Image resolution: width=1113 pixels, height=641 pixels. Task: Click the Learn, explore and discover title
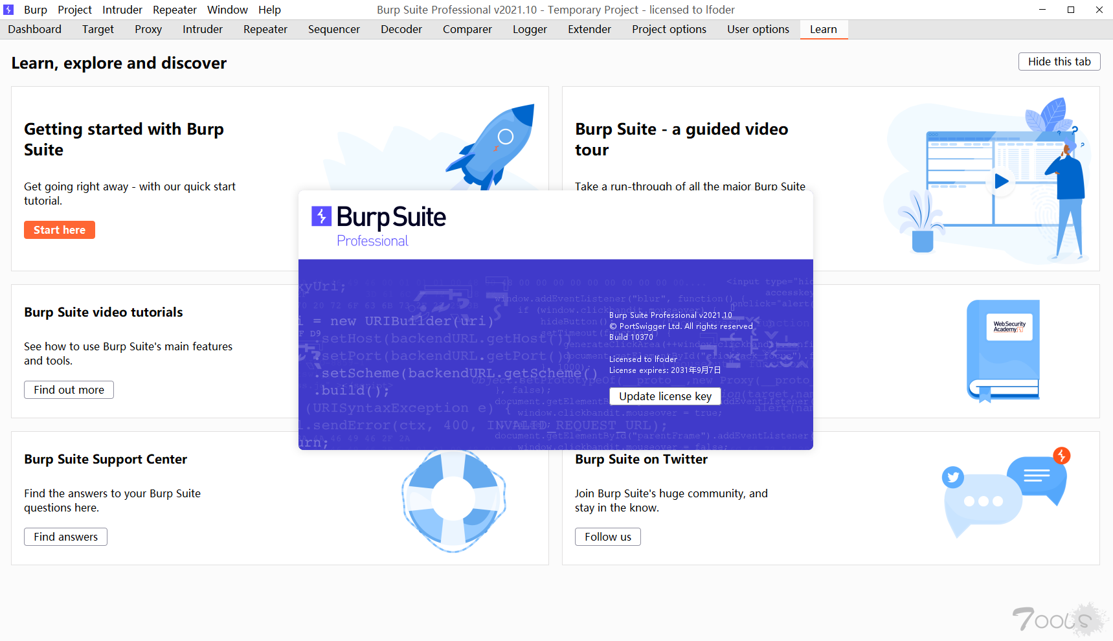(x=119, y=63)
